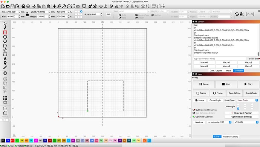Adjust XPos stepper arrows
Screen dimensions: 260x147
pyautogui.click(x=20, y=12)
